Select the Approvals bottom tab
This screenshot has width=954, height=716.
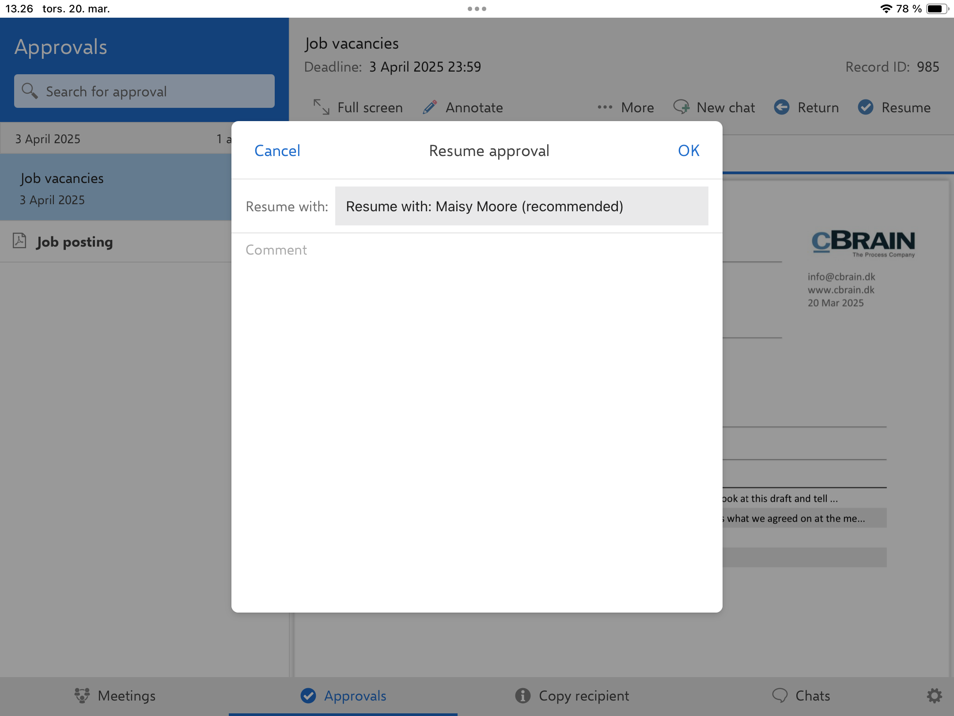coord(343,696)
